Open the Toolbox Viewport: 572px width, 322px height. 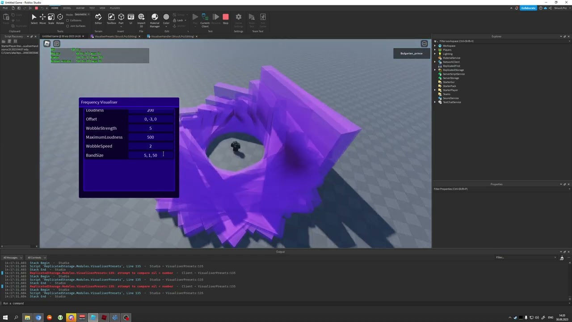tap(111, 19)
